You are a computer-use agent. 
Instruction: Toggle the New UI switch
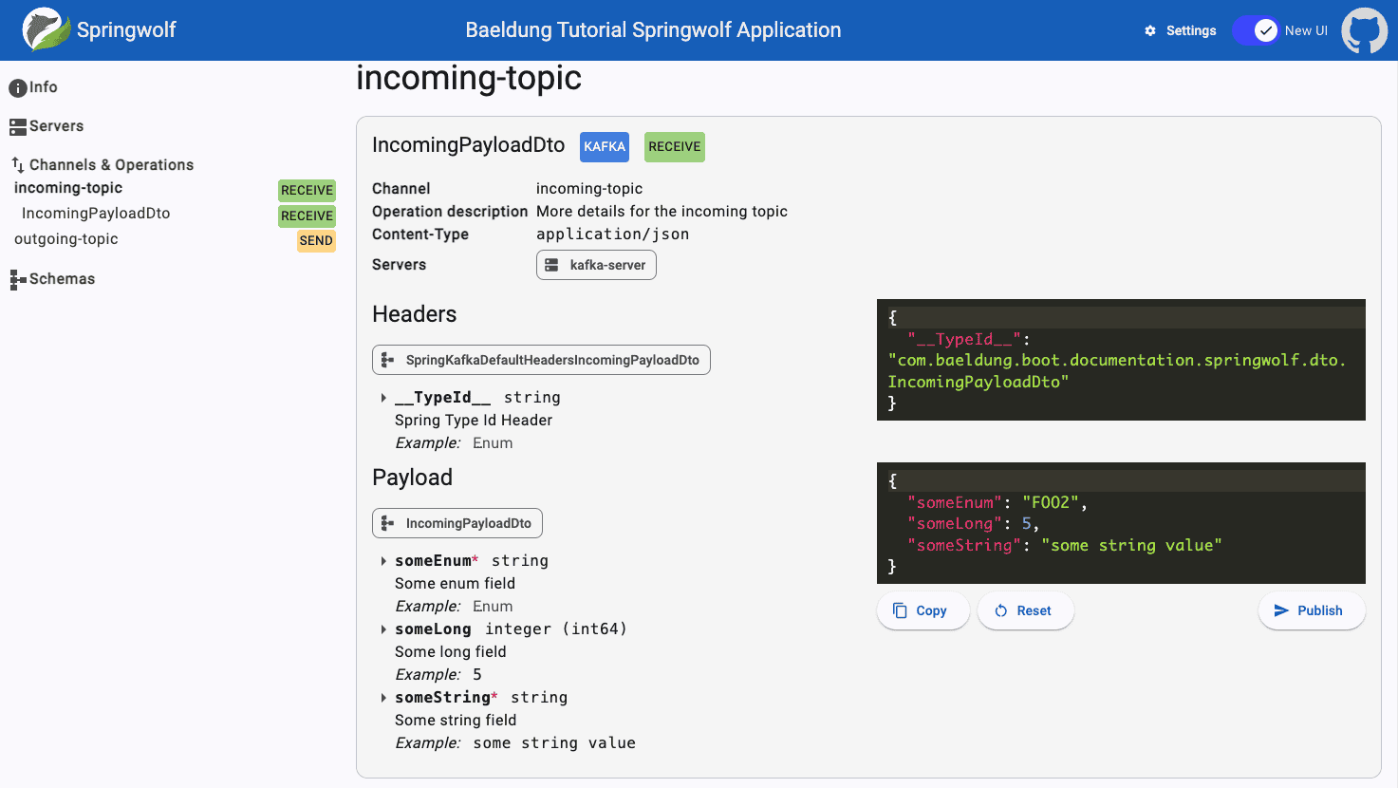[1257, 30]
